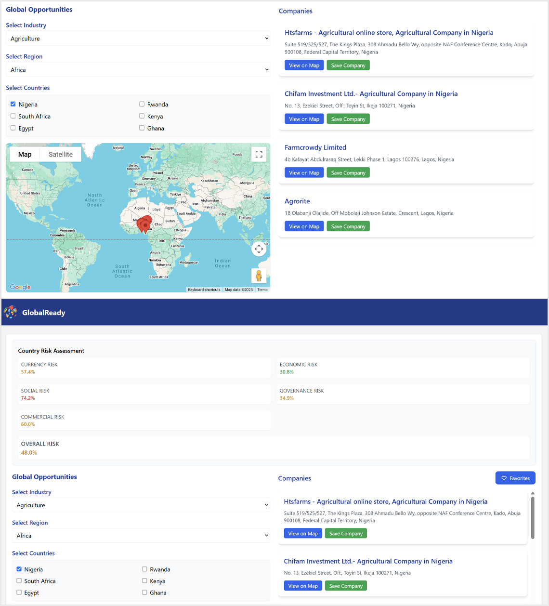Screen dimensions: 549x606
Task: Click the red marker pins over Nigeria
Action: click(x=144, y=224)
